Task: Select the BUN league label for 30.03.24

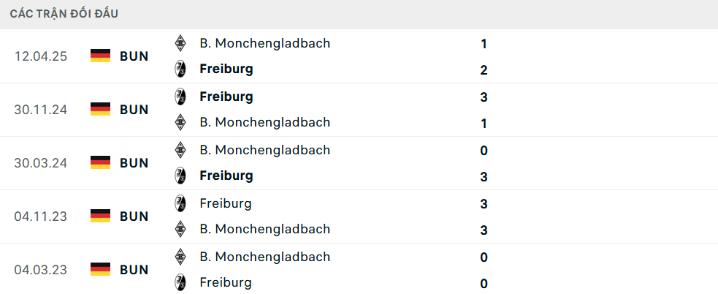Action: (x=134, y=163)
